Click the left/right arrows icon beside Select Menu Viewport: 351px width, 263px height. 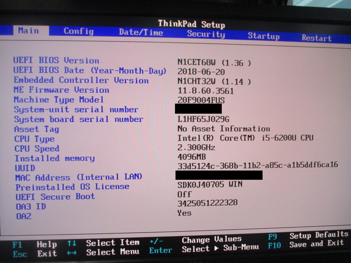(x=72, y=253)
